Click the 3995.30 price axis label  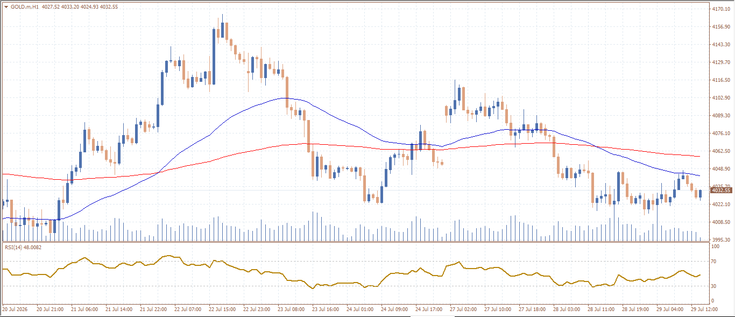click(x=720, y=239)
